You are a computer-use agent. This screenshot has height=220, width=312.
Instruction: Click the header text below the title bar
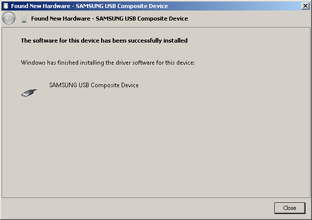coord(110,19)
